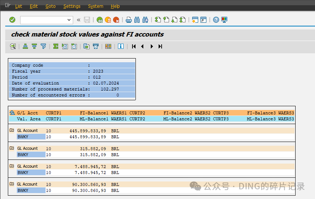
Task: Click the Customize Local Layout monitor icon
Action: (x=224, y=20)
